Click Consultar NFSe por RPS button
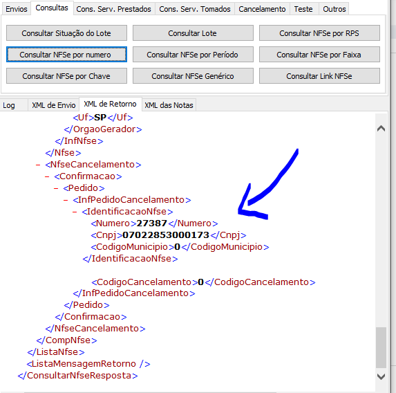Image resolution: width=396 pixels, height=393 pixels. click(x=319, y=33)
